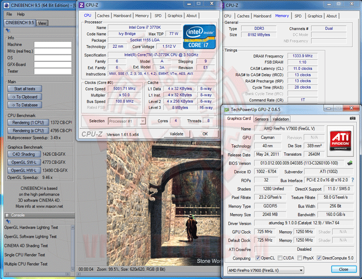Open the AMD FirePro V7900 card dropdown
This screenshot has width=362, height=279.
click(265, 270)
